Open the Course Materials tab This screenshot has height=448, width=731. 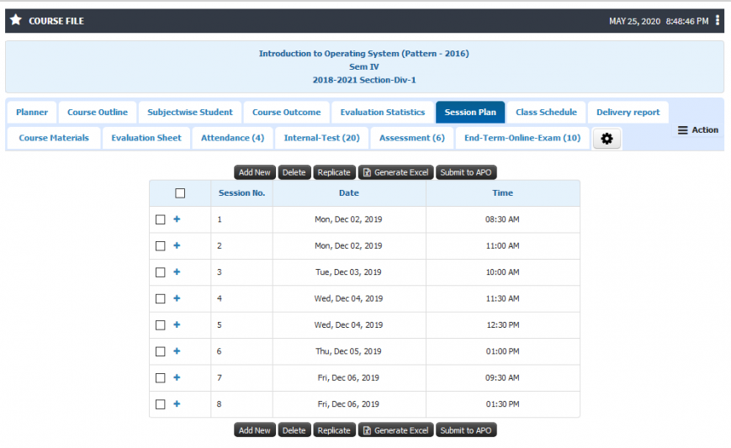pos(54,138)
